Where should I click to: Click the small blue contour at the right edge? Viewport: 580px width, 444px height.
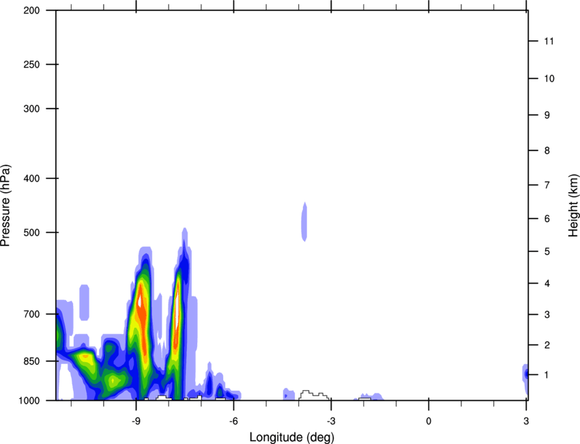(525, 378)
